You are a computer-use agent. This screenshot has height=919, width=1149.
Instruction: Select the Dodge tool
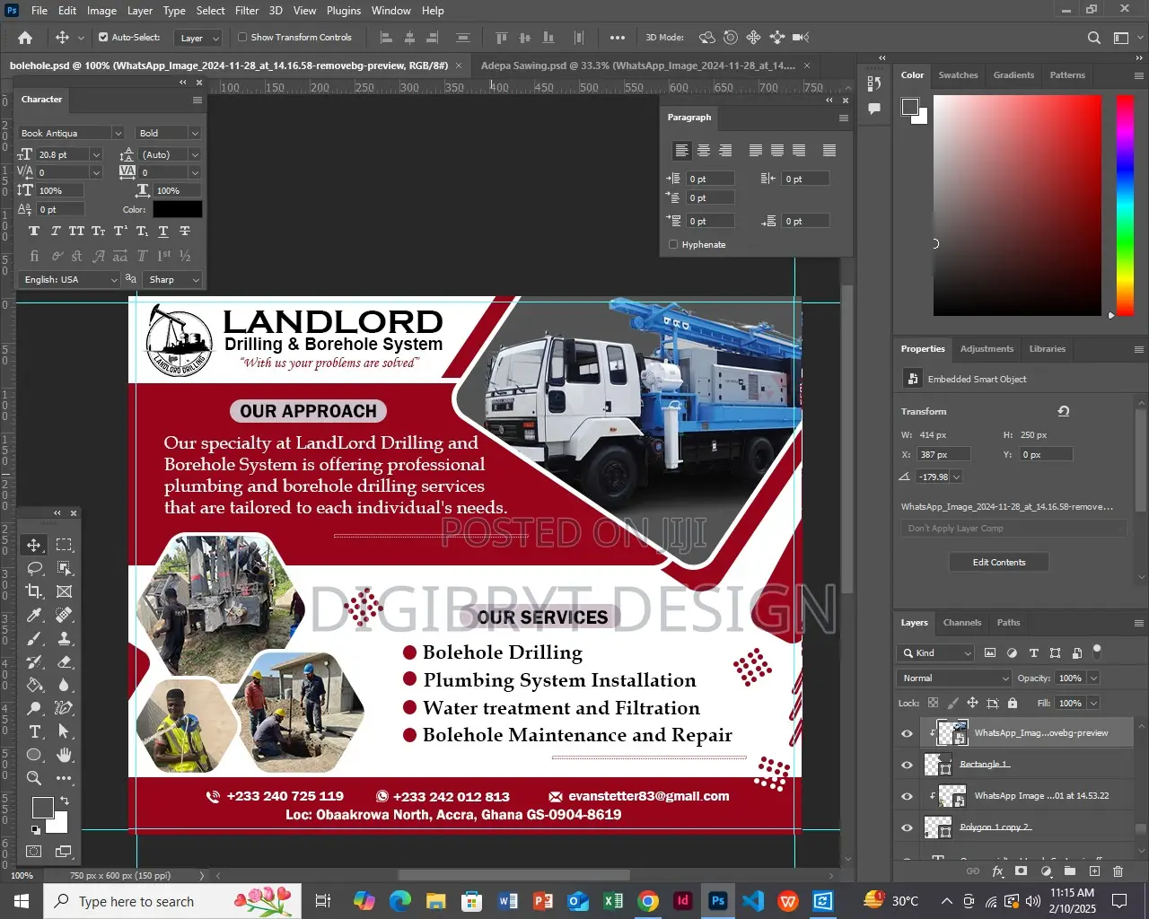34,708
